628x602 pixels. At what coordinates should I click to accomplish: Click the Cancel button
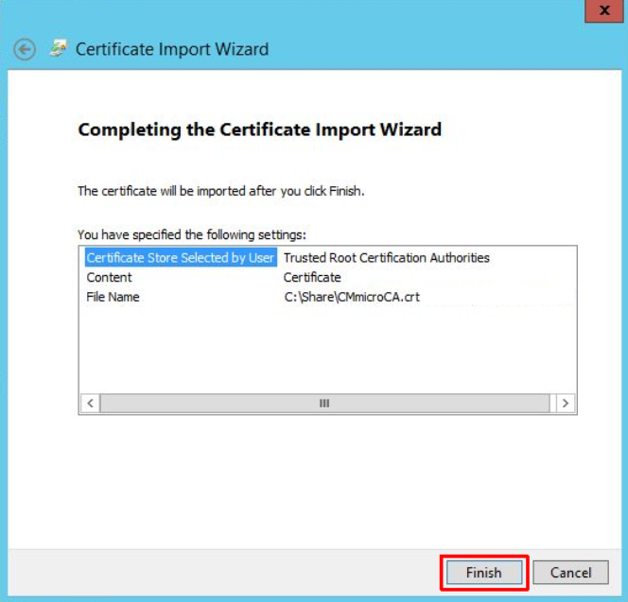pyautogui.click(x=570, y=573)
